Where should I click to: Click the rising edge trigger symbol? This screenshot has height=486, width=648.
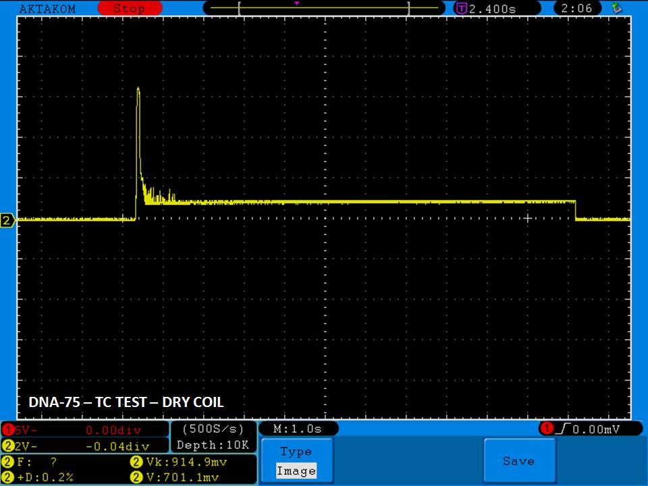click(x=563, y=429)
